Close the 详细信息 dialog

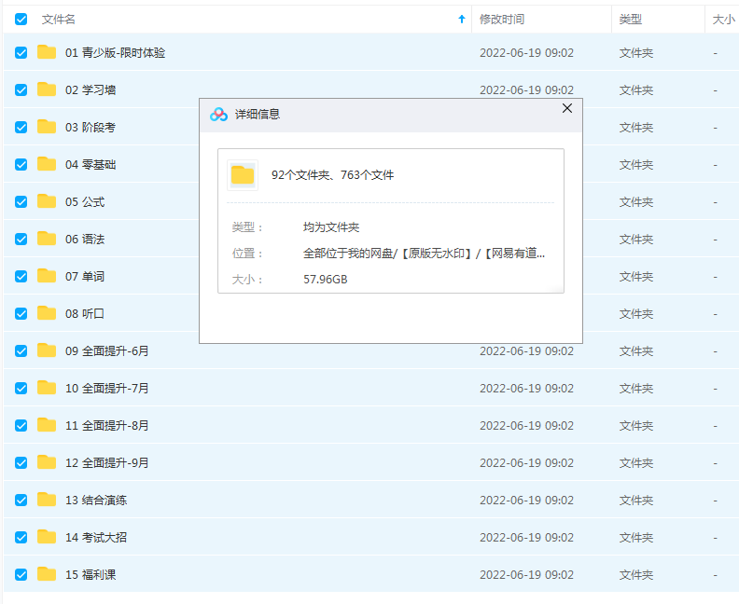click(567, 108)
